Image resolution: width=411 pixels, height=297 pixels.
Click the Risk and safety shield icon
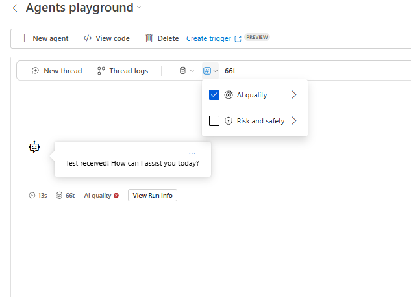[x=229, y=121]
